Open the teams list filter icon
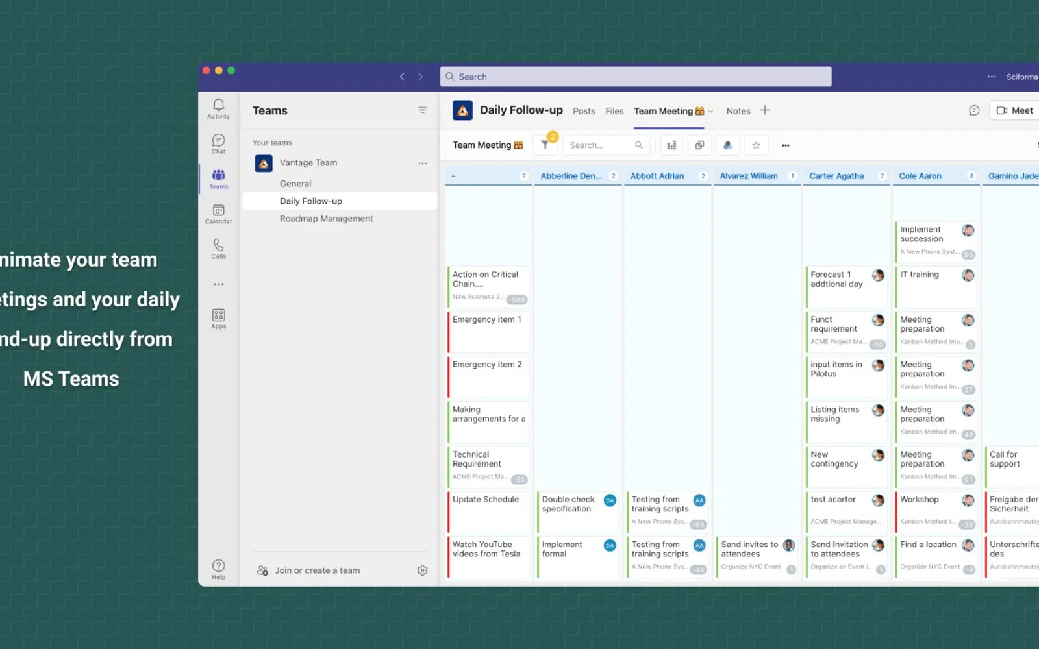This screenshot has height=649, width=1039. pyautogui.click(x=422, y=110)
